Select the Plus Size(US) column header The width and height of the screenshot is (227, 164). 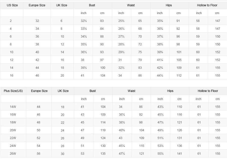pos(13,91)
